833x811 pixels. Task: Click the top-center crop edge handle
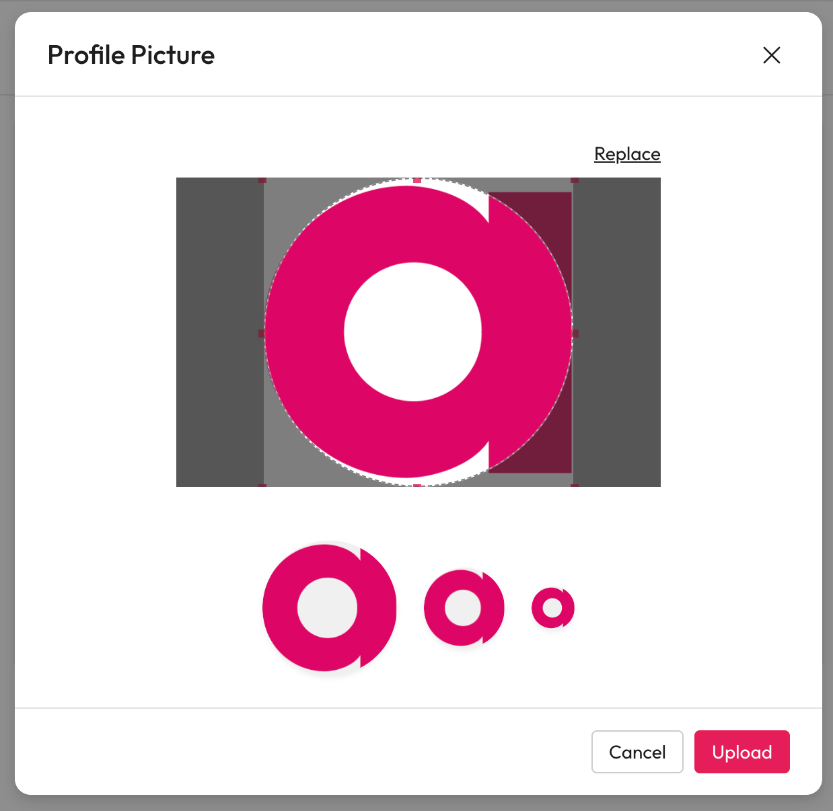tap(417, 180)
